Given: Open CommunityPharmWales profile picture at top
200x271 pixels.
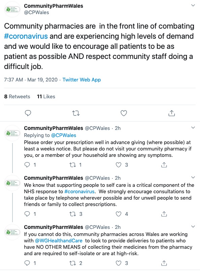Looking at the screenshot, I should pyautogui.click(x=12, y=9).
